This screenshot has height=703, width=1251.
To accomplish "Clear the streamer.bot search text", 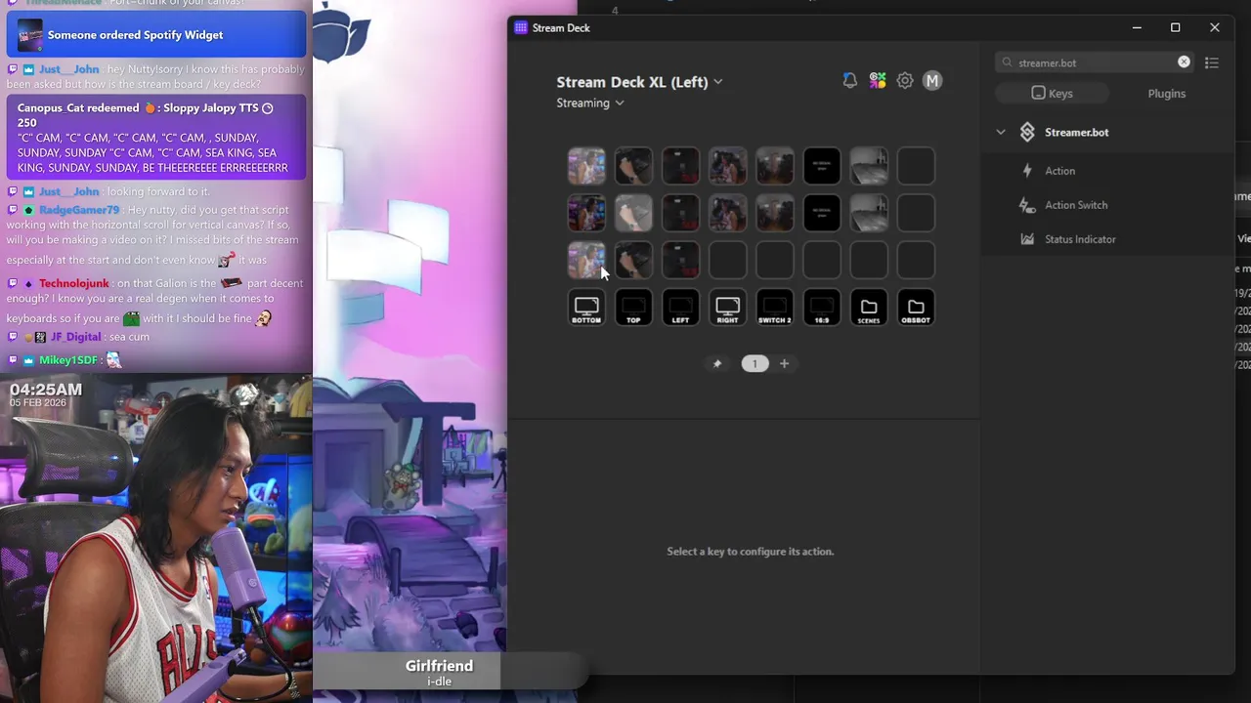I will (1184, 62).
